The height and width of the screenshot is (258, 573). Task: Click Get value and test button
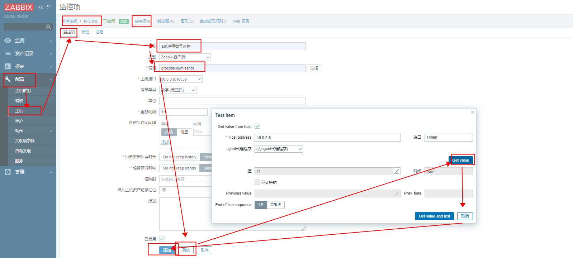[x=435, y=216]
